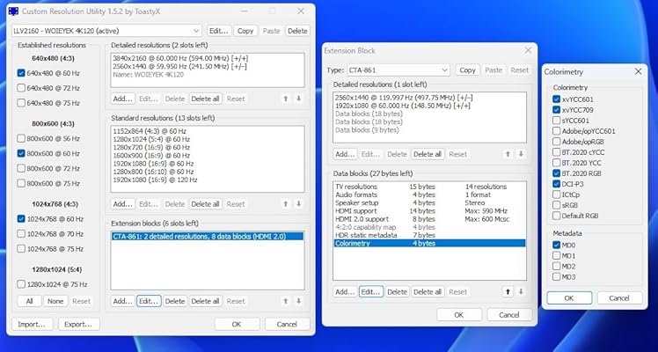This screenshot has width=658, height=352.
Task: Select 1920x1080 (16:9) @ 120 Hz entry
Action: tap(208, 180)
